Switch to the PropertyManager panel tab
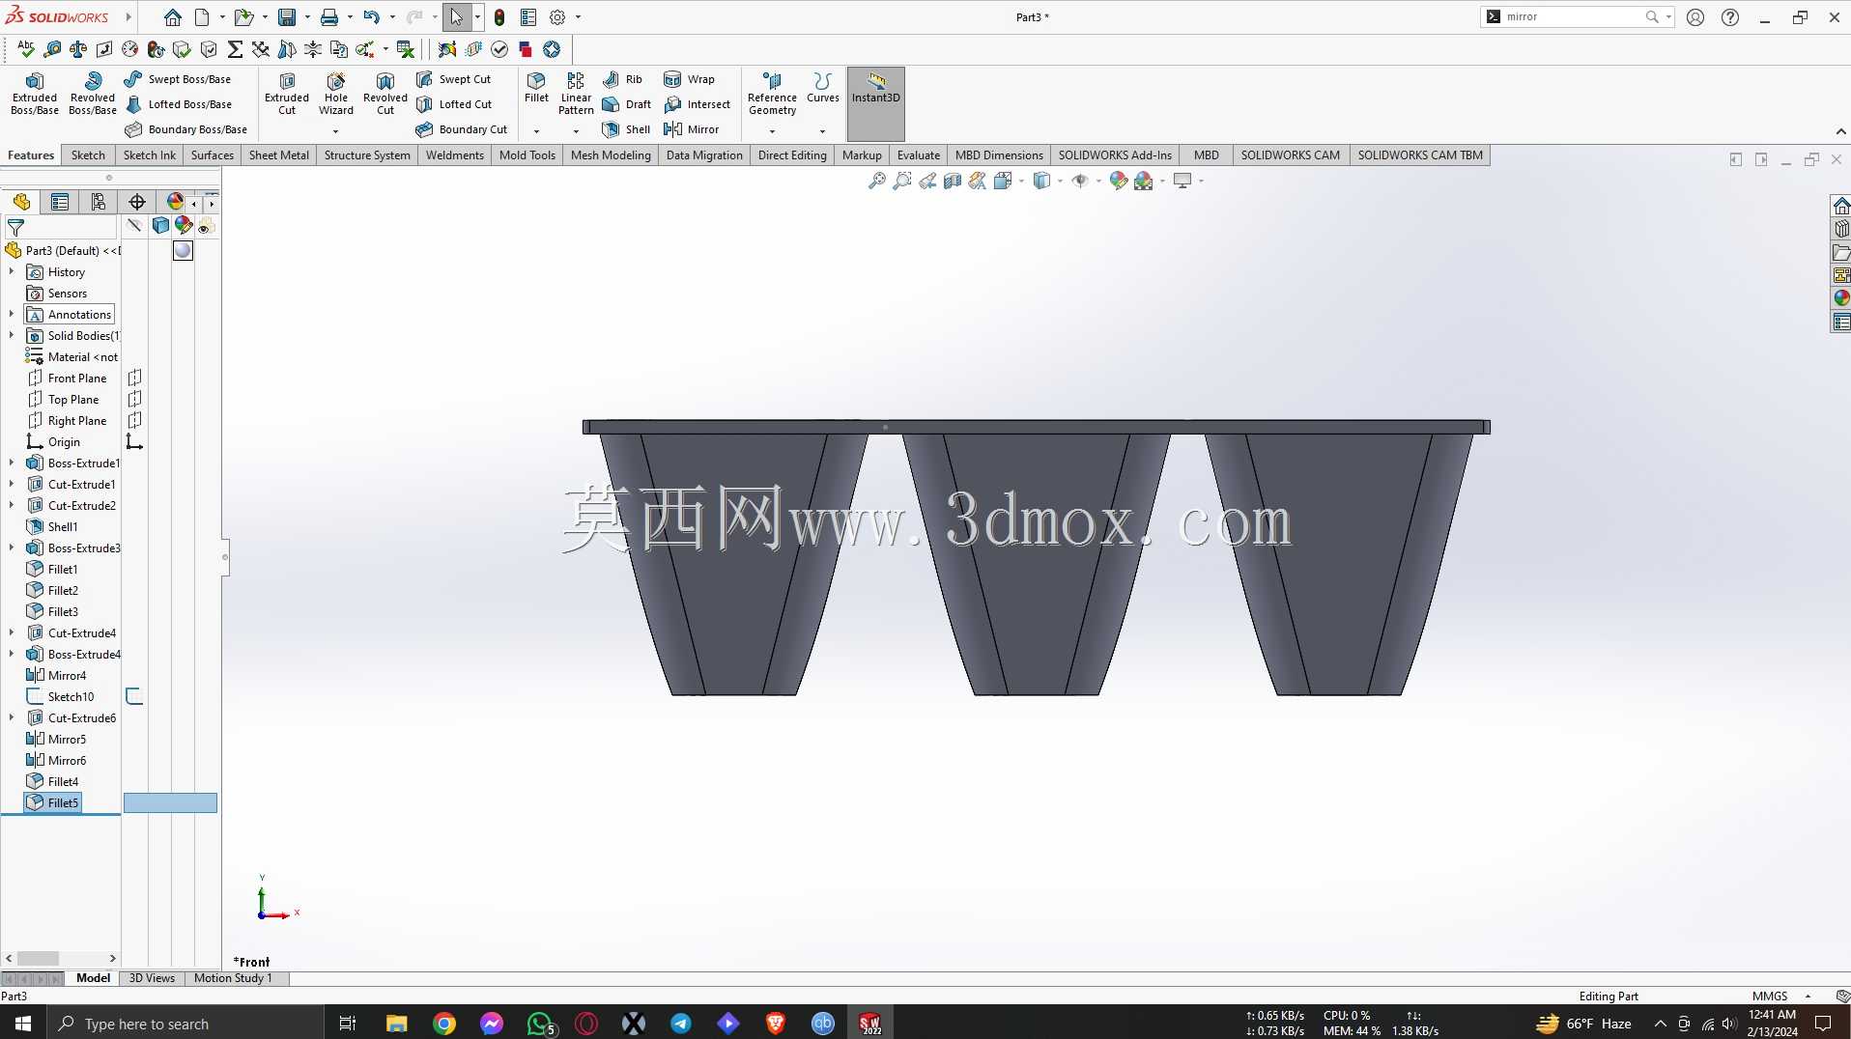The height and width of the screenshot is (1039, 1851). (60, 202)
